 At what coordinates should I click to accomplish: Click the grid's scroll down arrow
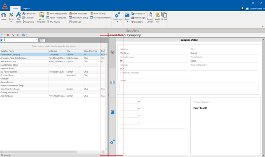tap(106, 149)
